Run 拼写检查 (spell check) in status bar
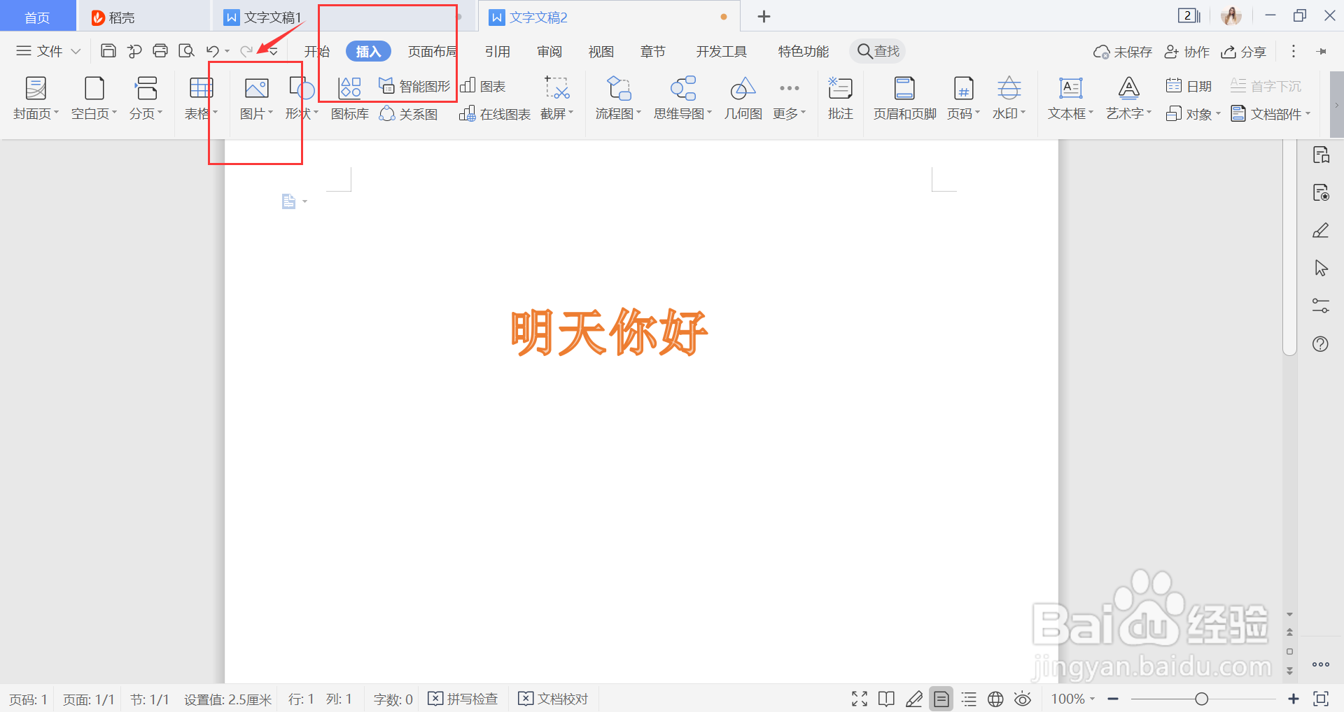Image resolution: width=1344 pixels, height=712 pixels. [x=463, y=698]
